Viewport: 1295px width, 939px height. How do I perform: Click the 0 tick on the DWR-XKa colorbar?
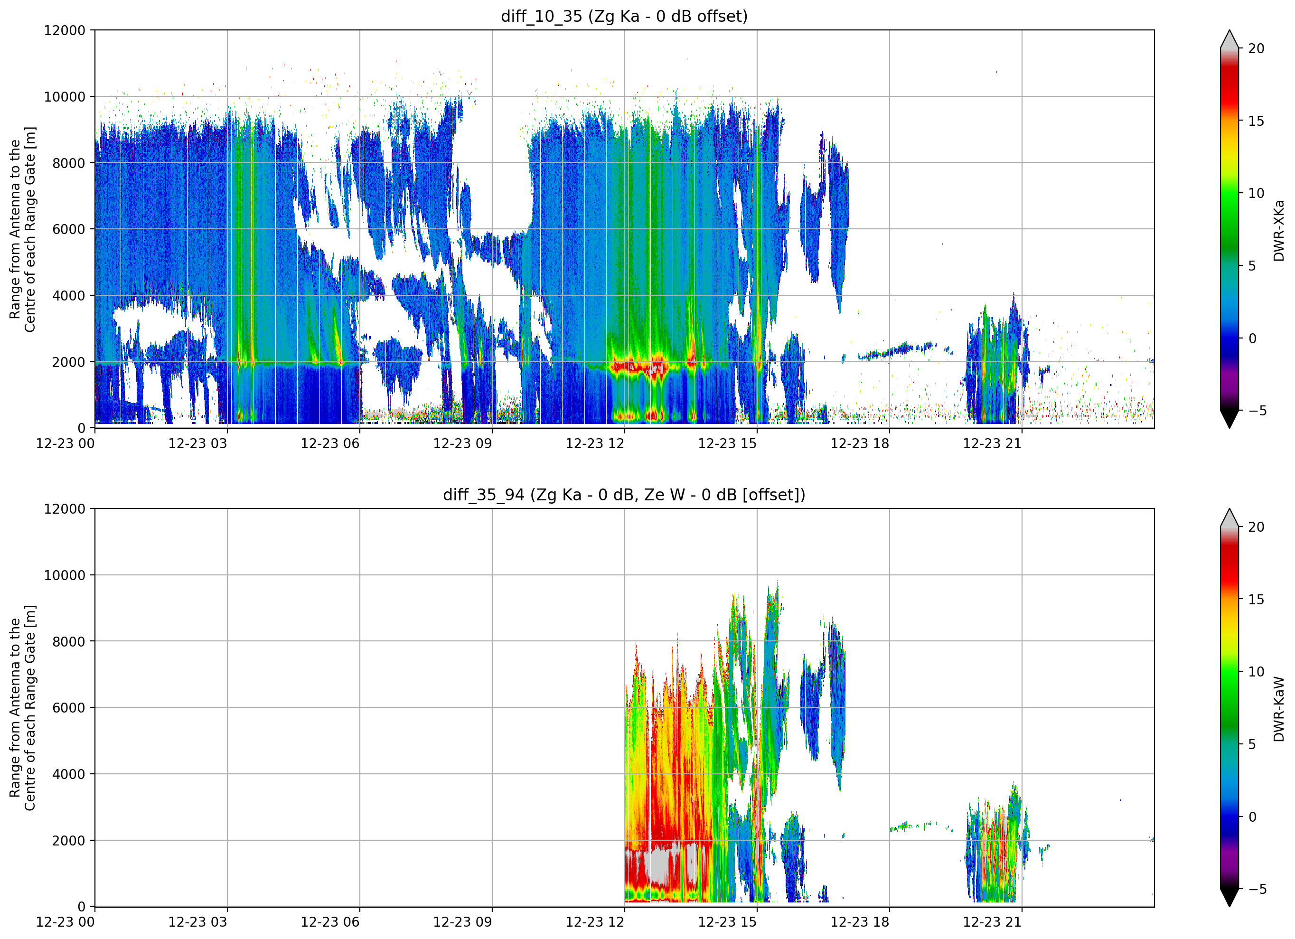pos(1252,338)
